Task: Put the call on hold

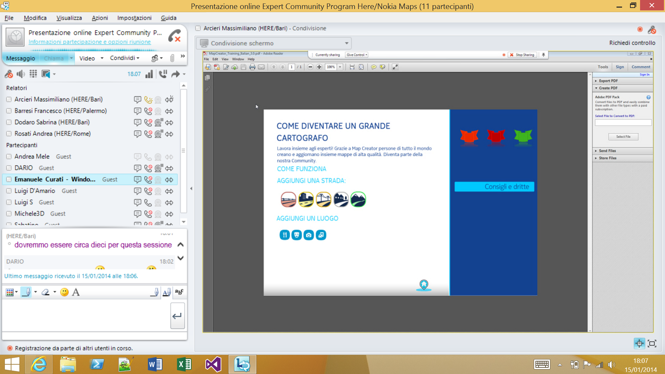Action: [x=163, y=74]
